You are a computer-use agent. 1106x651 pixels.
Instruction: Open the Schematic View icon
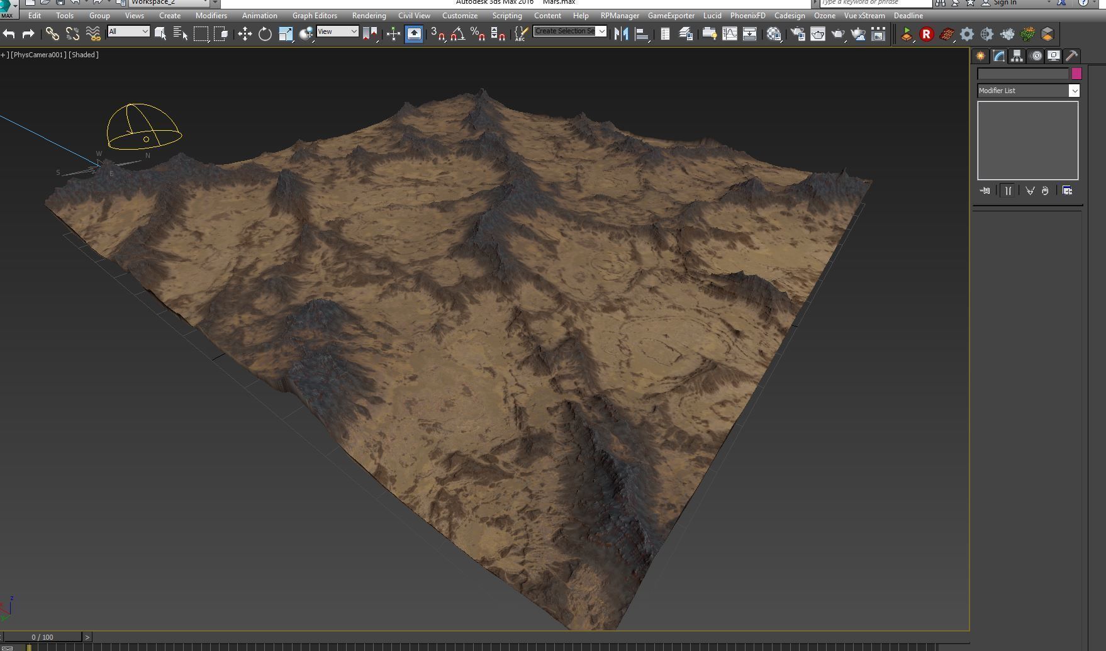(750, 34)
